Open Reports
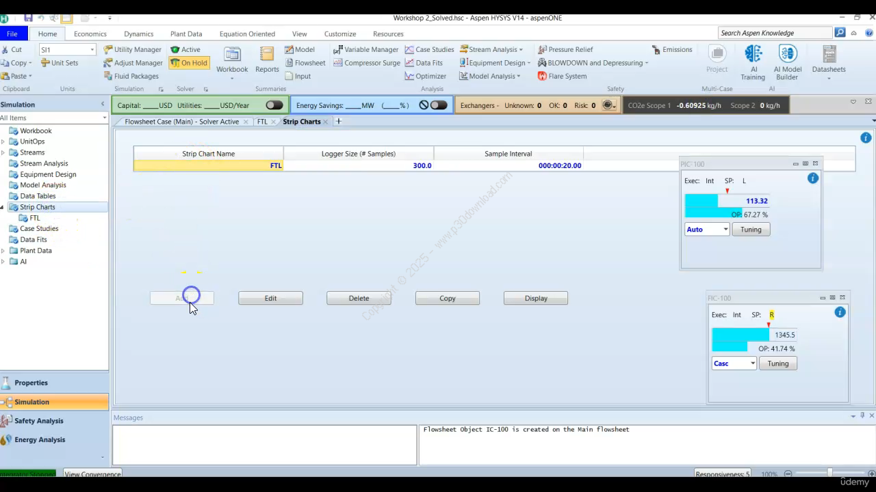 pos(267,60)
